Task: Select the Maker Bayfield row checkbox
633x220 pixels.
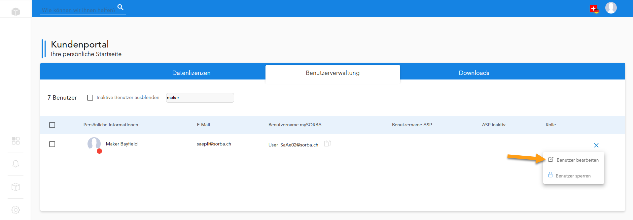Action: (52, 144)
